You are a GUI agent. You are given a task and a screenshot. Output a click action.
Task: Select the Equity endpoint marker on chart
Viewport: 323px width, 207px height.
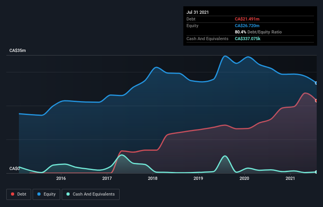[x=316, y=83]
